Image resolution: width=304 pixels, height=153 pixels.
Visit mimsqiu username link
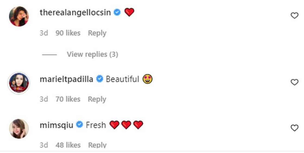point(56,125)
